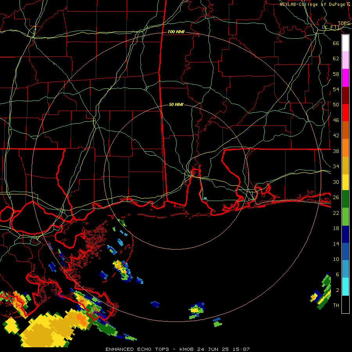Select the bright red legend swatch

click(345, 113)
